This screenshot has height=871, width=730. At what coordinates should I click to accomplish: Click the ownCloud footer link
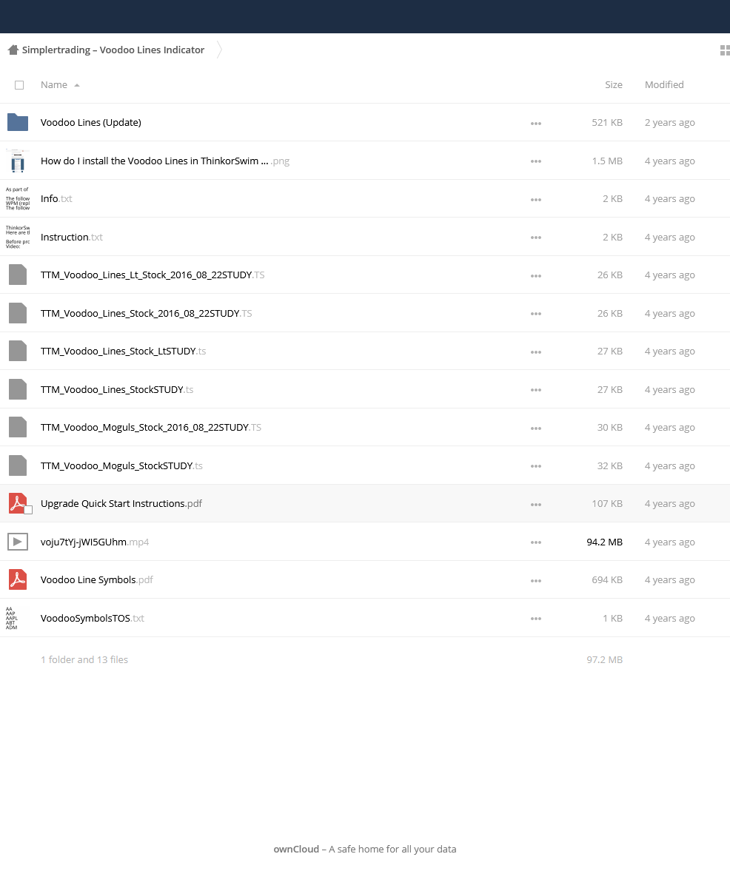pyautogui.click(x=296, y=849)
